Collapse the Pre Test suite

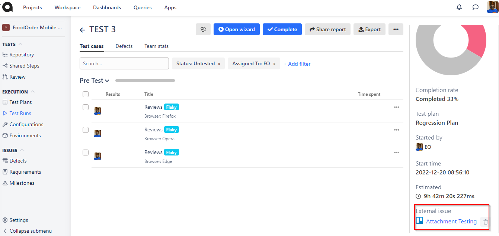click(x=107, y=81)
